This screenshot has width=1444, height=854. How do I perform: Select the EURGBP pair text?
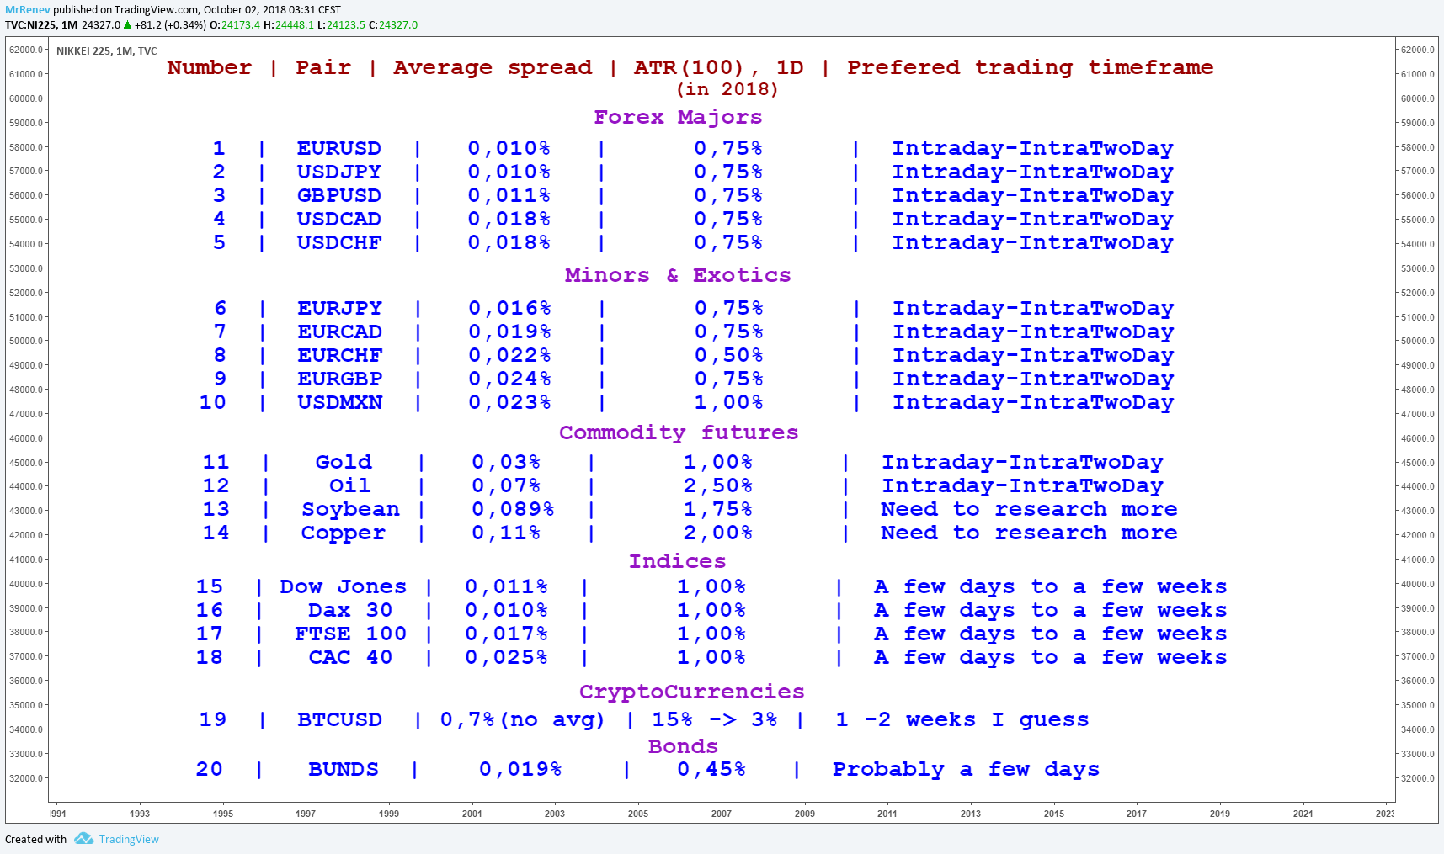[340, 379]
